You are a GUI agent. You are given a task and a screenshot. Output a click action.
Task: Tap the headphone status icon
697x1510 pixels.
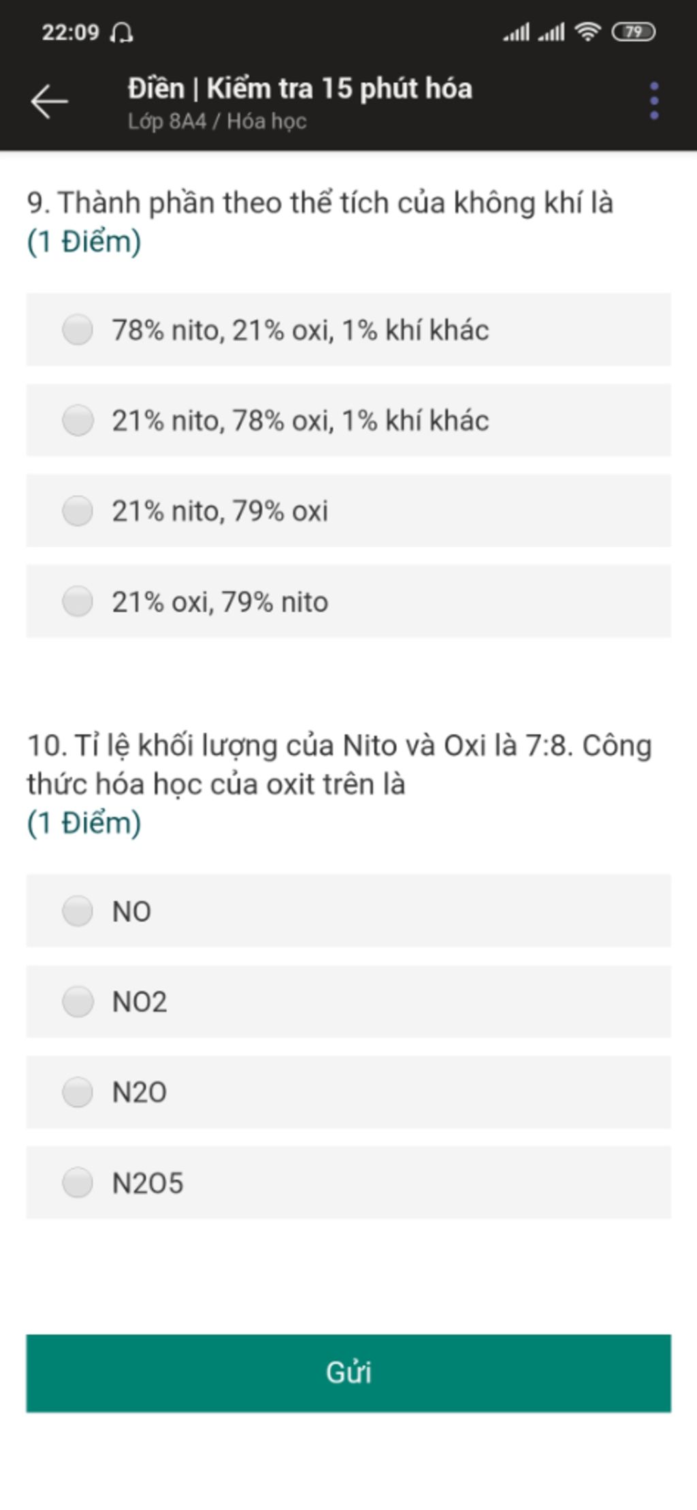pos(122,32)
